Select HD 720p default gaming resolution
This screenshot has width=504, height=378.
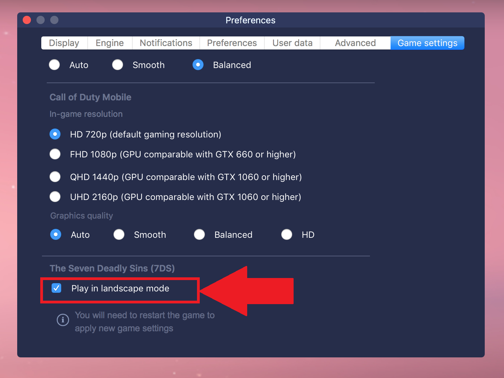pyautogui.click(x=55, y=134)
